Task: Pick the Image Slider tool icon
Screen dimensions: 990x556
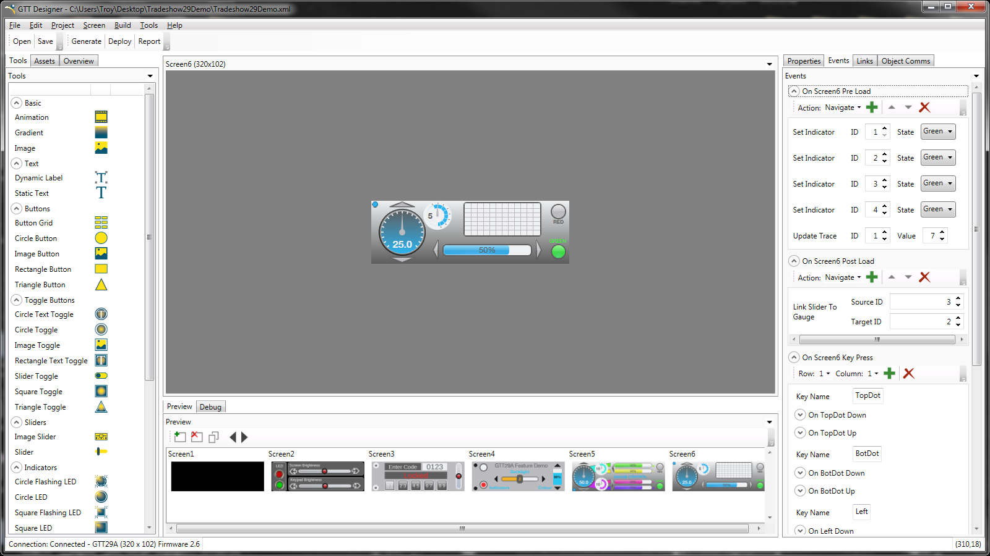Action: coord(101,437)
